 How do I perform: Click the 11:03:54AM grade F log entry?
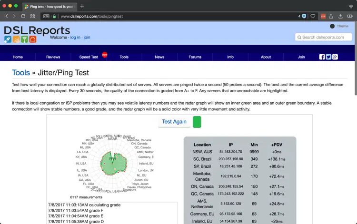(x=76, y=210)
